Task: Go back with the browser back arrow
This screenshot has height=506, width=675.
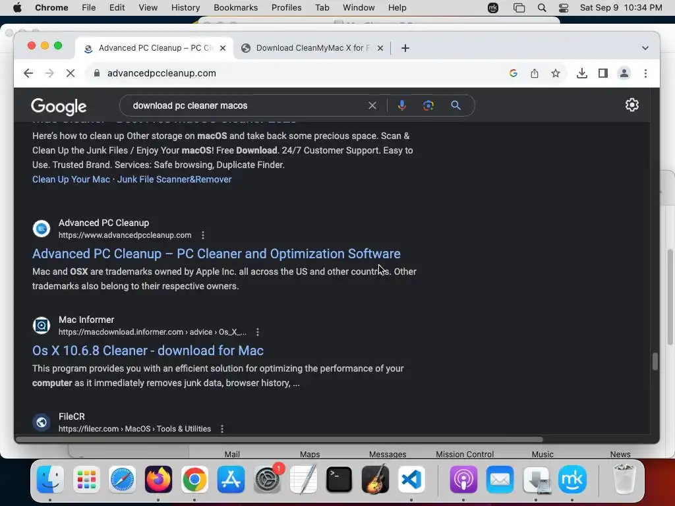Action: tap(28, 73)
